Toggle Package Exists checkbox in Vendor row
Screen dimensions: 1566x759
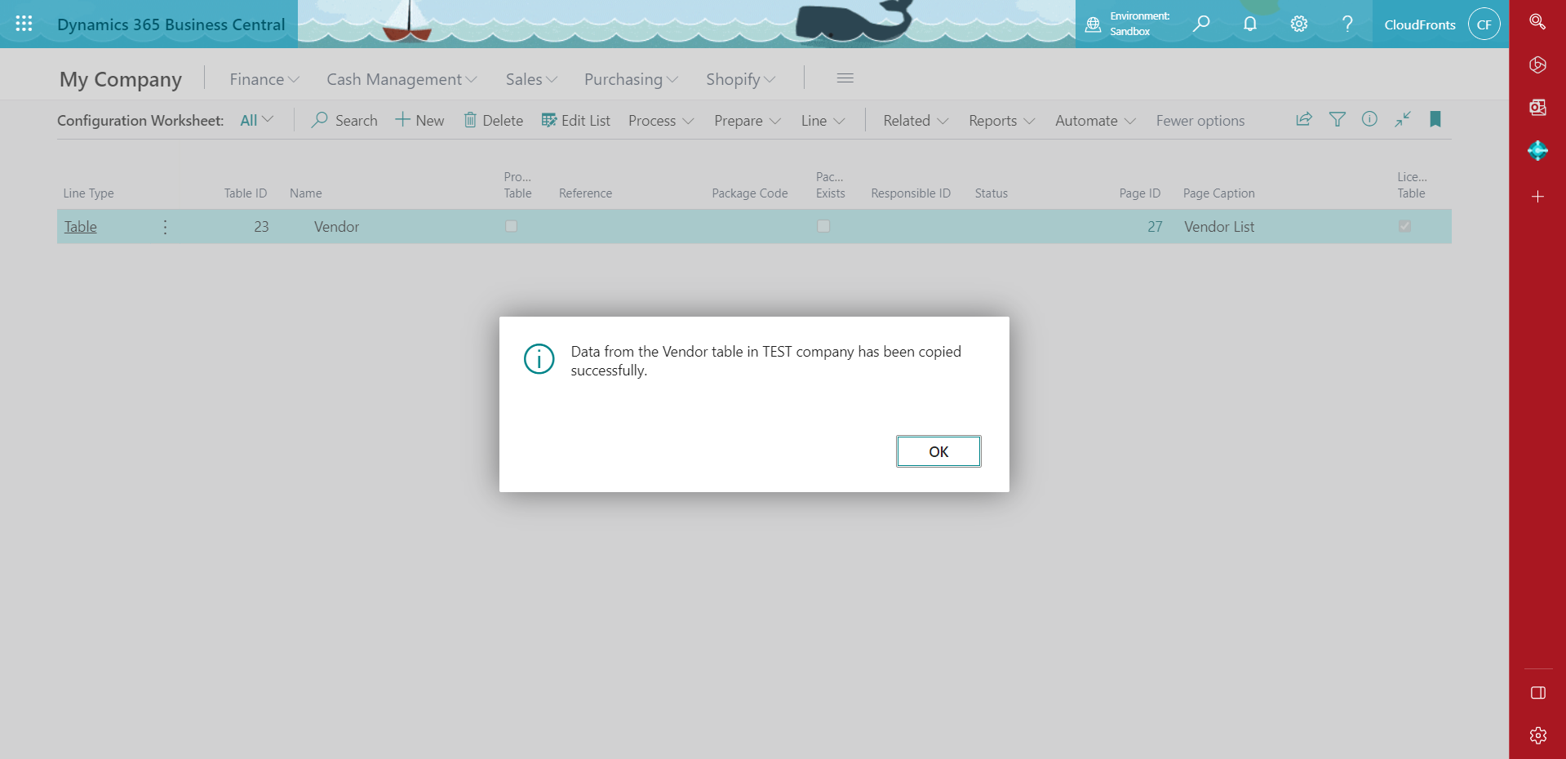823,226
